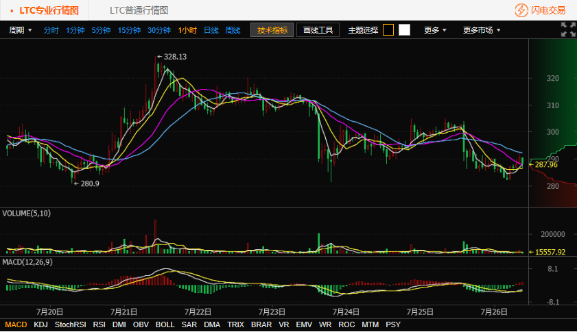Select 日线 daily interval
577x332 pixels.
pyautogui.click(x=211, y=30)
